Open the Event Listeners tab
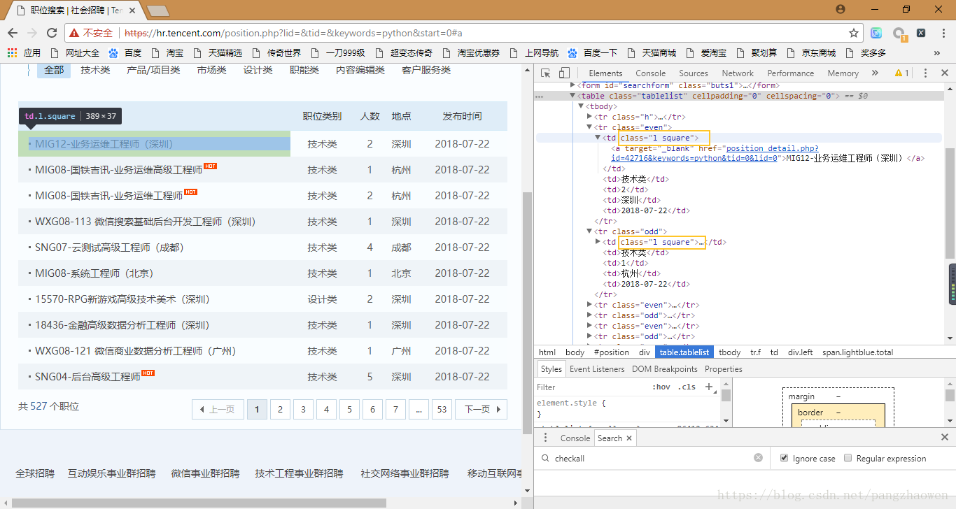 (597, 368)
